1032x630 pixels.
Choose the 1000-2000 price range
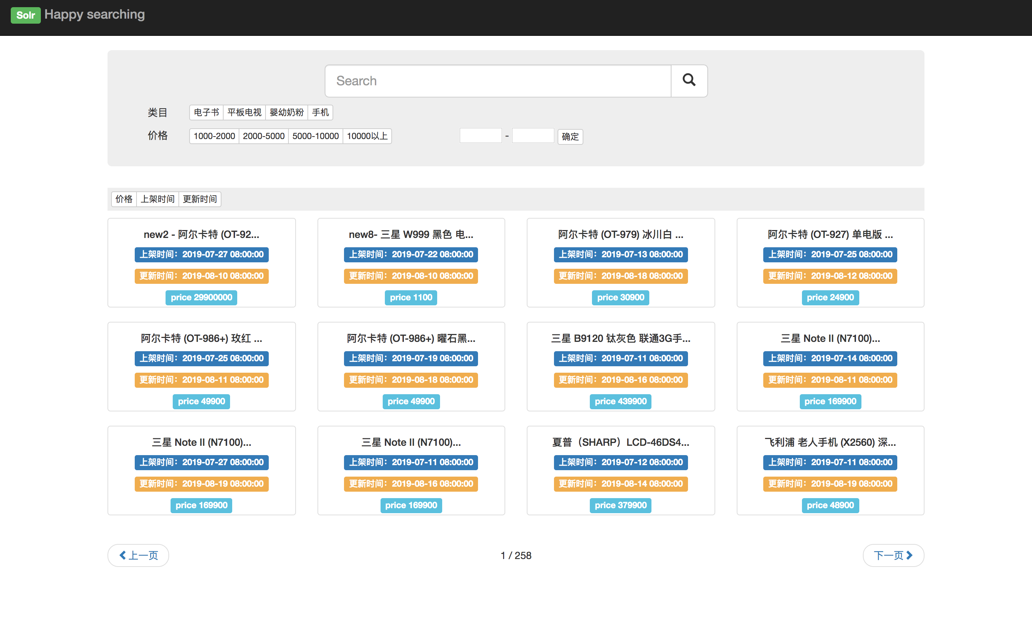coord(214,136)
